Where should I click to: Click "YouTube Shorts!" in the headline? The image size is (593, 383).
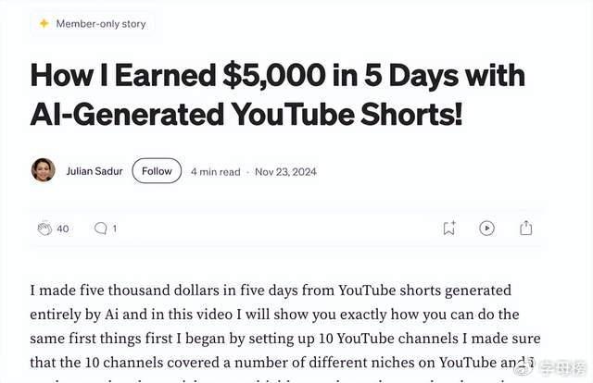click(362, 115)
